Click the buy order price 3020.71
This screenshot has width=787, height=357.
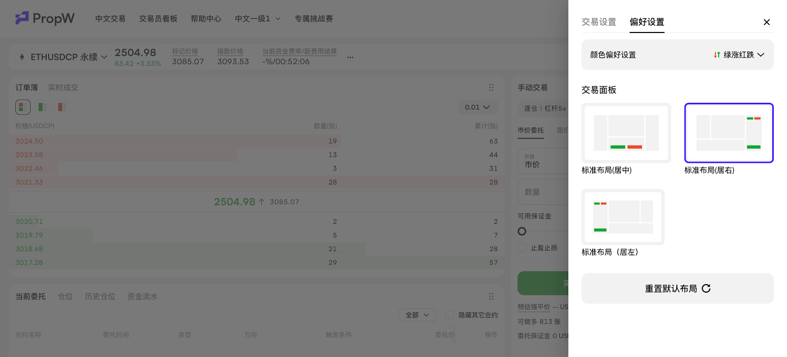[29, 222]
